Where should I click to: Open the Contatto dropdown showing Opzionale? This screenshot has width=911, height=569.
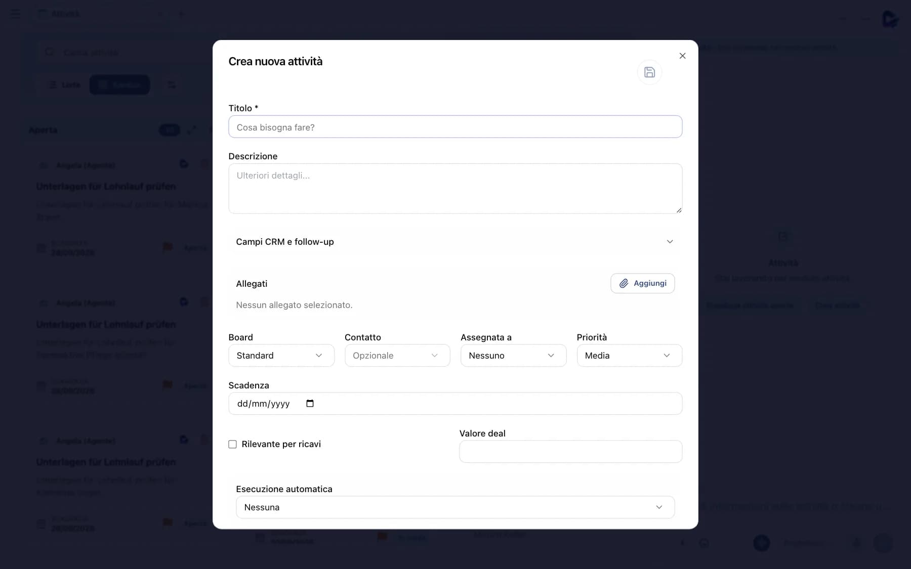(x=397, y=356)
